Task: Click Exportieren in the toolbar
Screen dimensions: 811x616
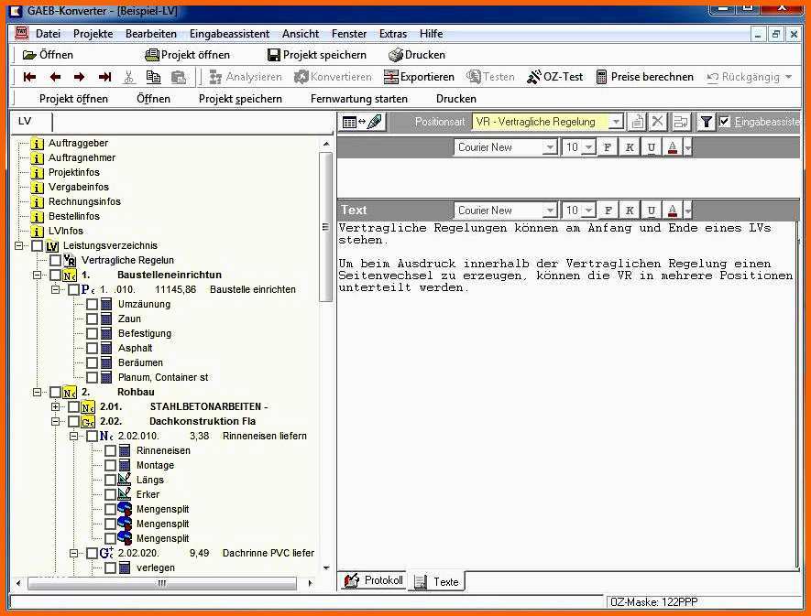Action: [419, 77]
